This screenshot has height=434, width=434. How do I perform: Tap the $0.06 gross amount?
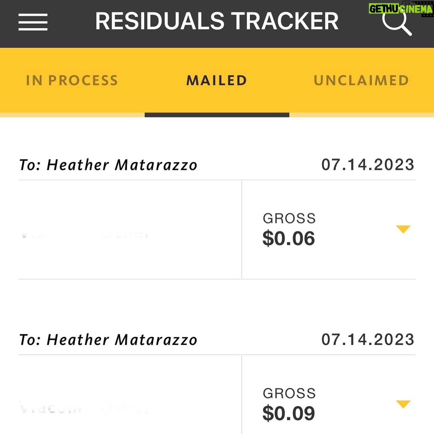288,238
